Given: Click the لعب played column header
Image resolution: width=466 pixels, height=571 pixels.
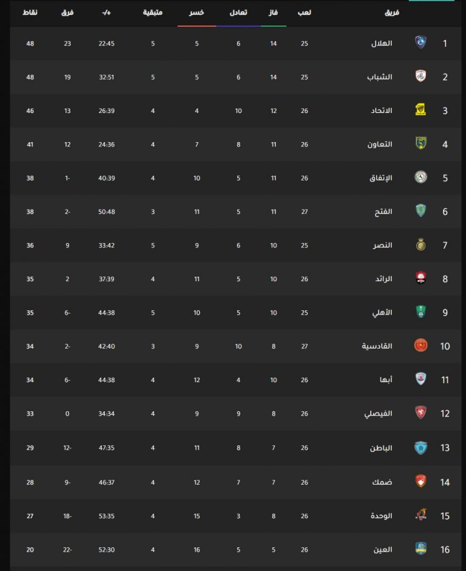Looking at the screenshot, I should tap(305, 12).
